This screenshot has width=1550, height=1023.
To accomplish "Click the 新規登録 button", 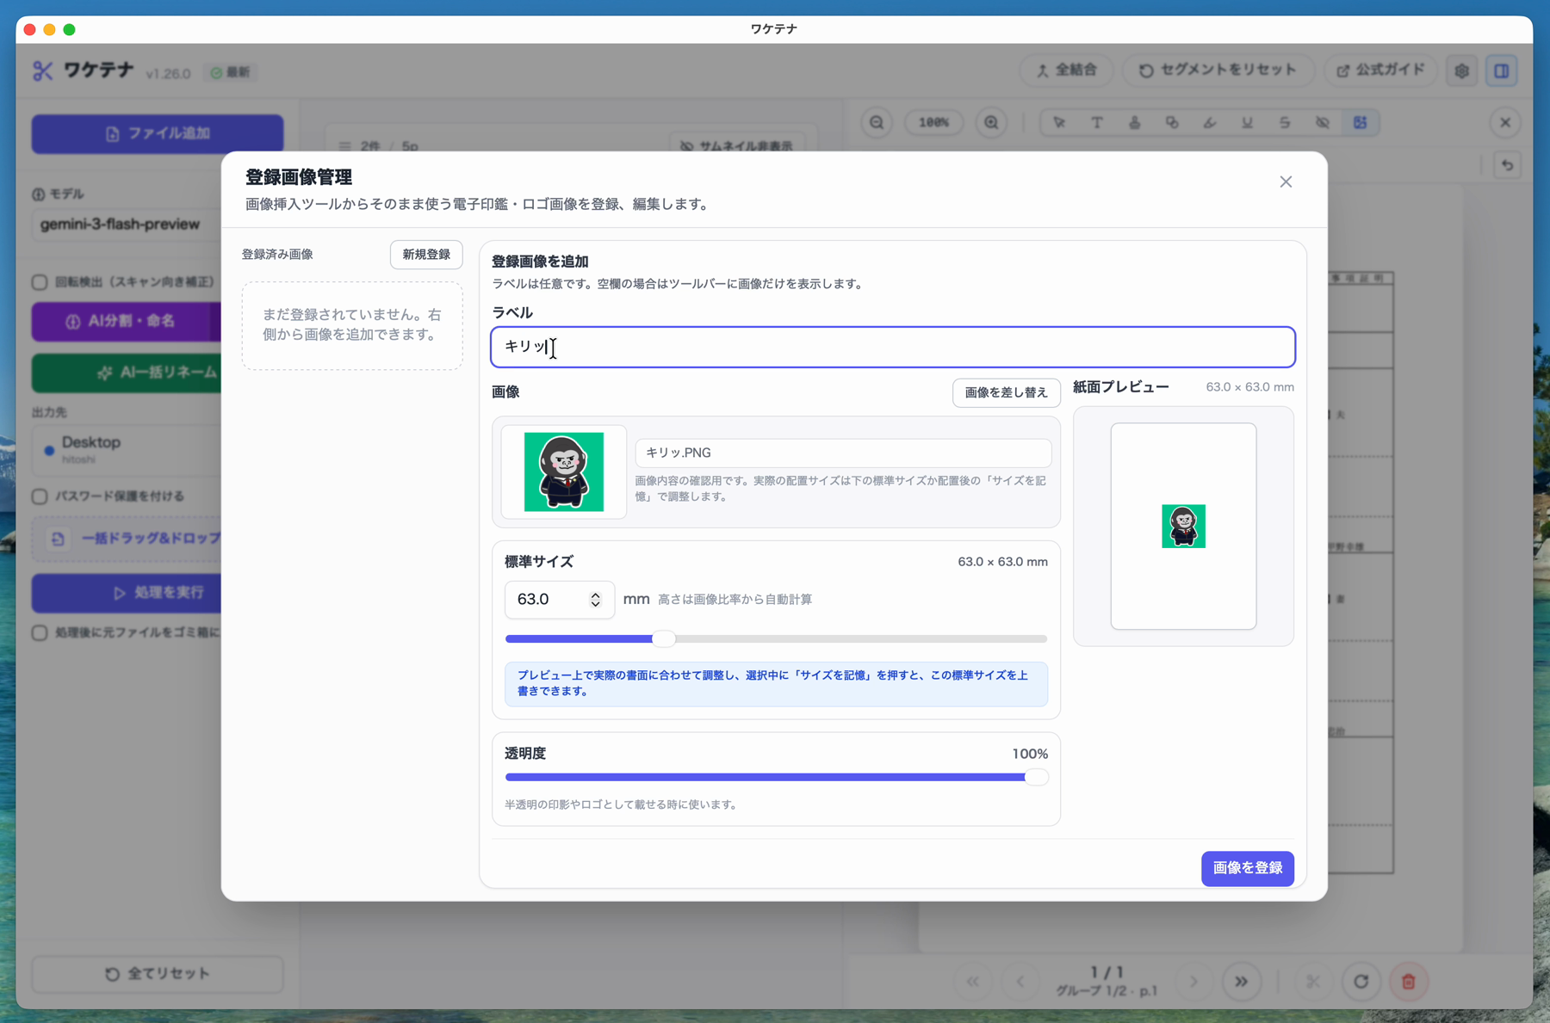I will click(426, 255).
